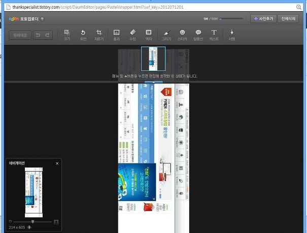Select the 그리기 (draw) brush tool

point(166,35)
